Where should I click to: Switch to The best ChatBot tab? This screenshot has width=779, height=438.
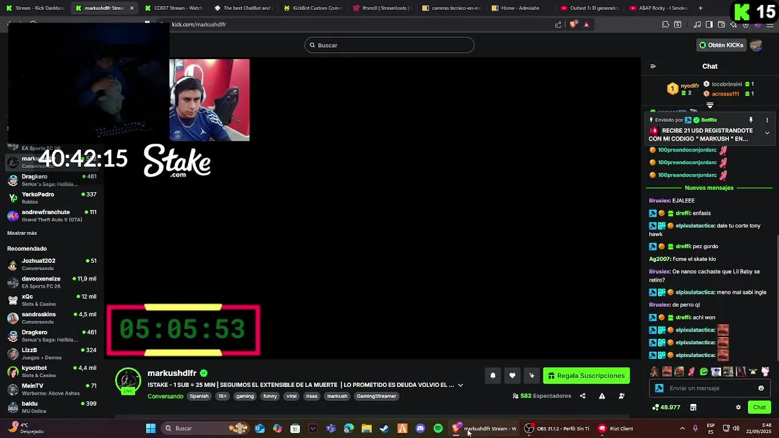click(x=243, y=8)
